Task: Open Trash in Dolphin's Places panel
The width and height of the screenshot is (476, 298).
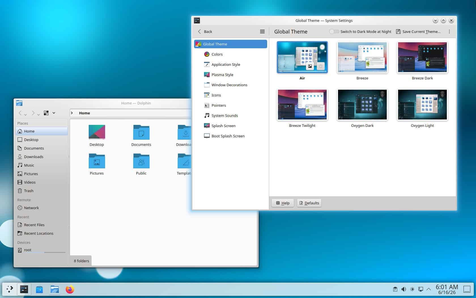Action: click(x=42, y=191)
